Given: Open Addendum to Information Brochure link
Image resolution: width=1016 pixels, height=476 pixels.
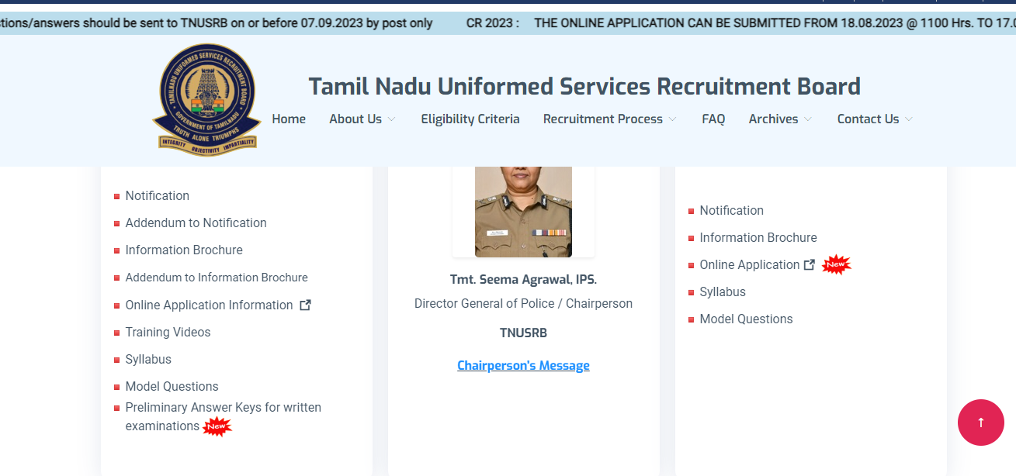Looking at the screenshot, I should point(217,278).
